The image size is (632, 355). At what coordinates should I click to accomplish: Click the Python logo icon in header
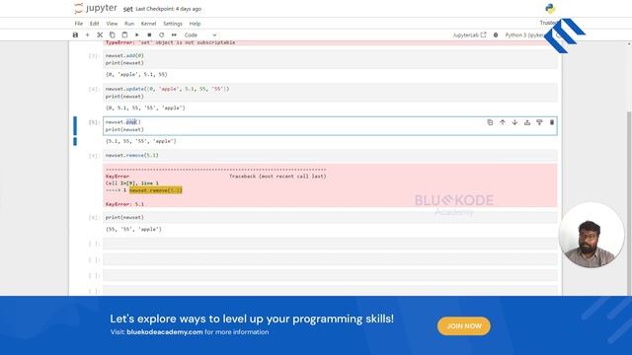click(x=550, y=8)
